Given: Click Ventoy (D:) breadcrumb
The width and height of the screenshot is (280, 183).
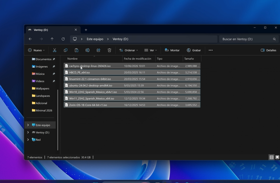Looking at the screenshot, I should 120,39.
